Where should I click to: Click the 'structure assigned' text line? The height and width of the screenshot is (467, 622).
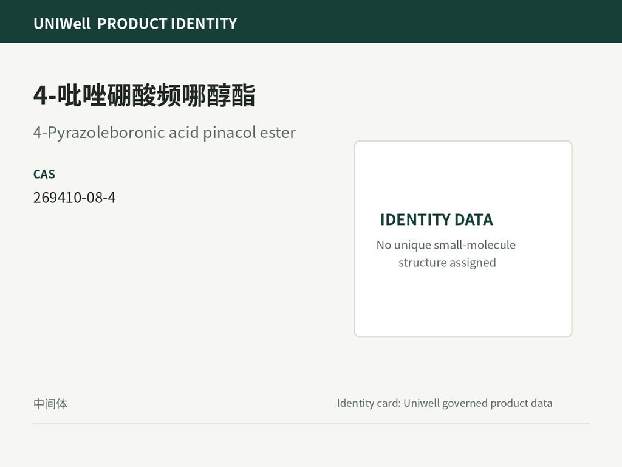click(x=447, y=263)
